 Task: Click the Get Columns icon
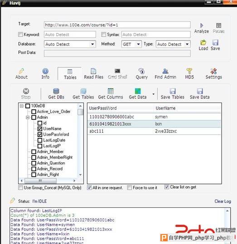pos(111,91)
